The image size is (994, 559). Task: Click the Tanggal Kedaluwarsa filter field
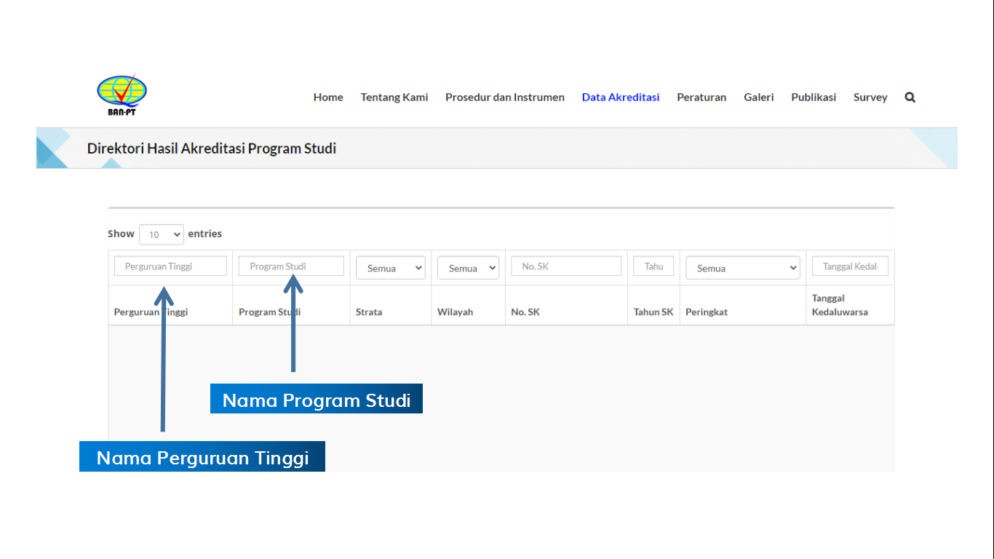[x=850, y=266]
